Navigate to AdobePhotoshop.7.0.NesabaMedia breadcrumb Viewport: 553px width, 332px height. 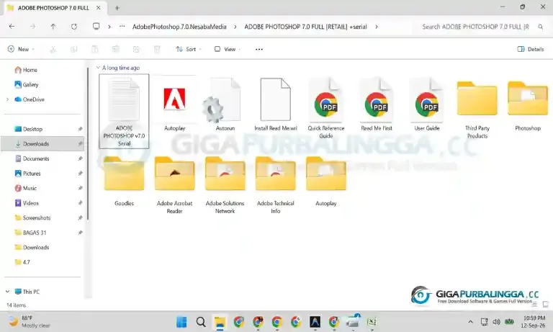(x=179, y=27)
